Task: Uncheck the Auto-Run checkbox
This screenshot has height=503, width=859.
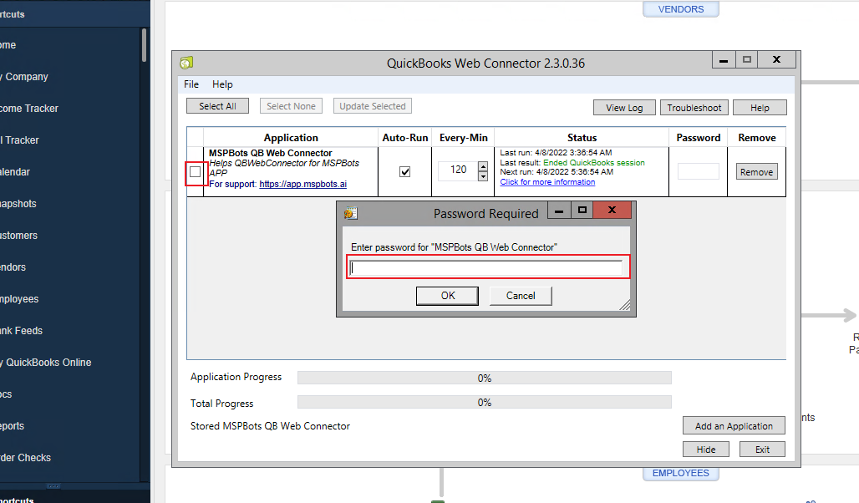Action: pyautogui.click(x=405, y=172)
